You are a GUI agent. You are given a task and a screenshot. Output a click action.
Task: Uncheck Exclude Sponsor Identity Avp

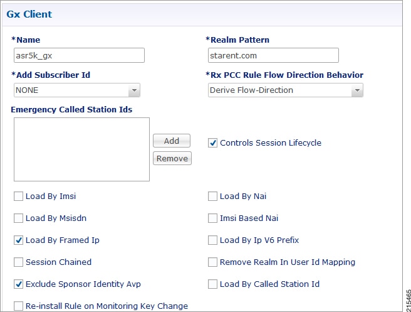(18, 284)
